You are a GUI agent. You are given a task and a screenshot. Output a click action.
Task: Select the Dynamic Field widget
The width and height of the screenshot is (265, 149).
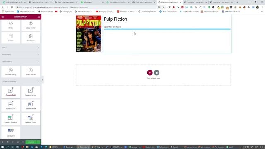[11, 92]
